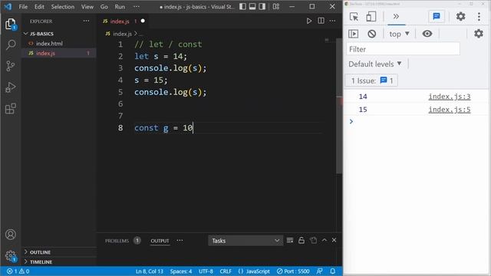Screen dimensions: 491x276
Task: Open Source Control view
Action: coord(10,66)
